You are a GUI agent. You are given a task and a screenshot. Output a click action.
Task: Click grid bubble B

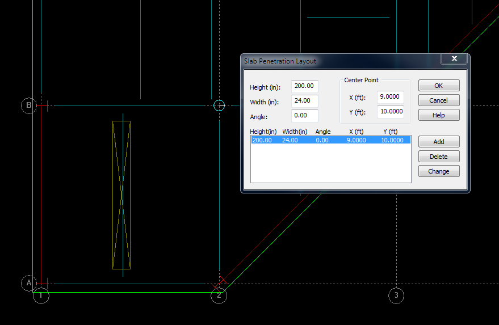pyautogui.click(x=28, y=105)
